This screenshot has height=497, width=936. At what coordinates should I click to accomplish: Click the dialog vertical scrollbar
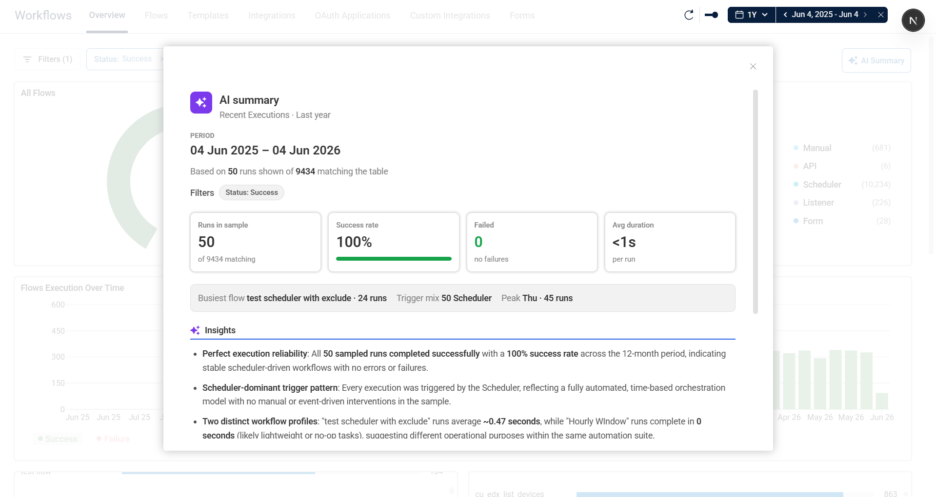(756, 201)
